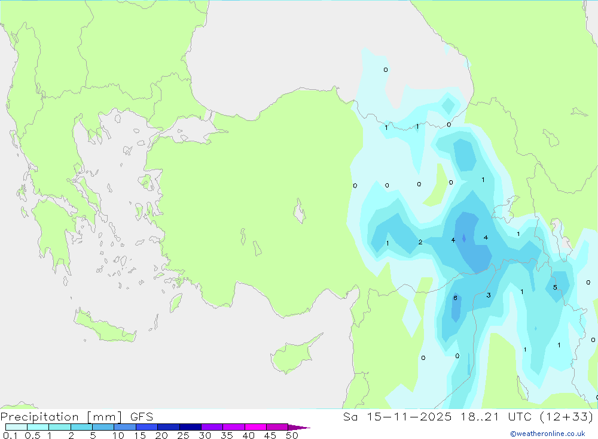The height and width of the screenshot is (439, 598).
Task: Click the 'Precipitation [mm]' title text
Action: 61,417
